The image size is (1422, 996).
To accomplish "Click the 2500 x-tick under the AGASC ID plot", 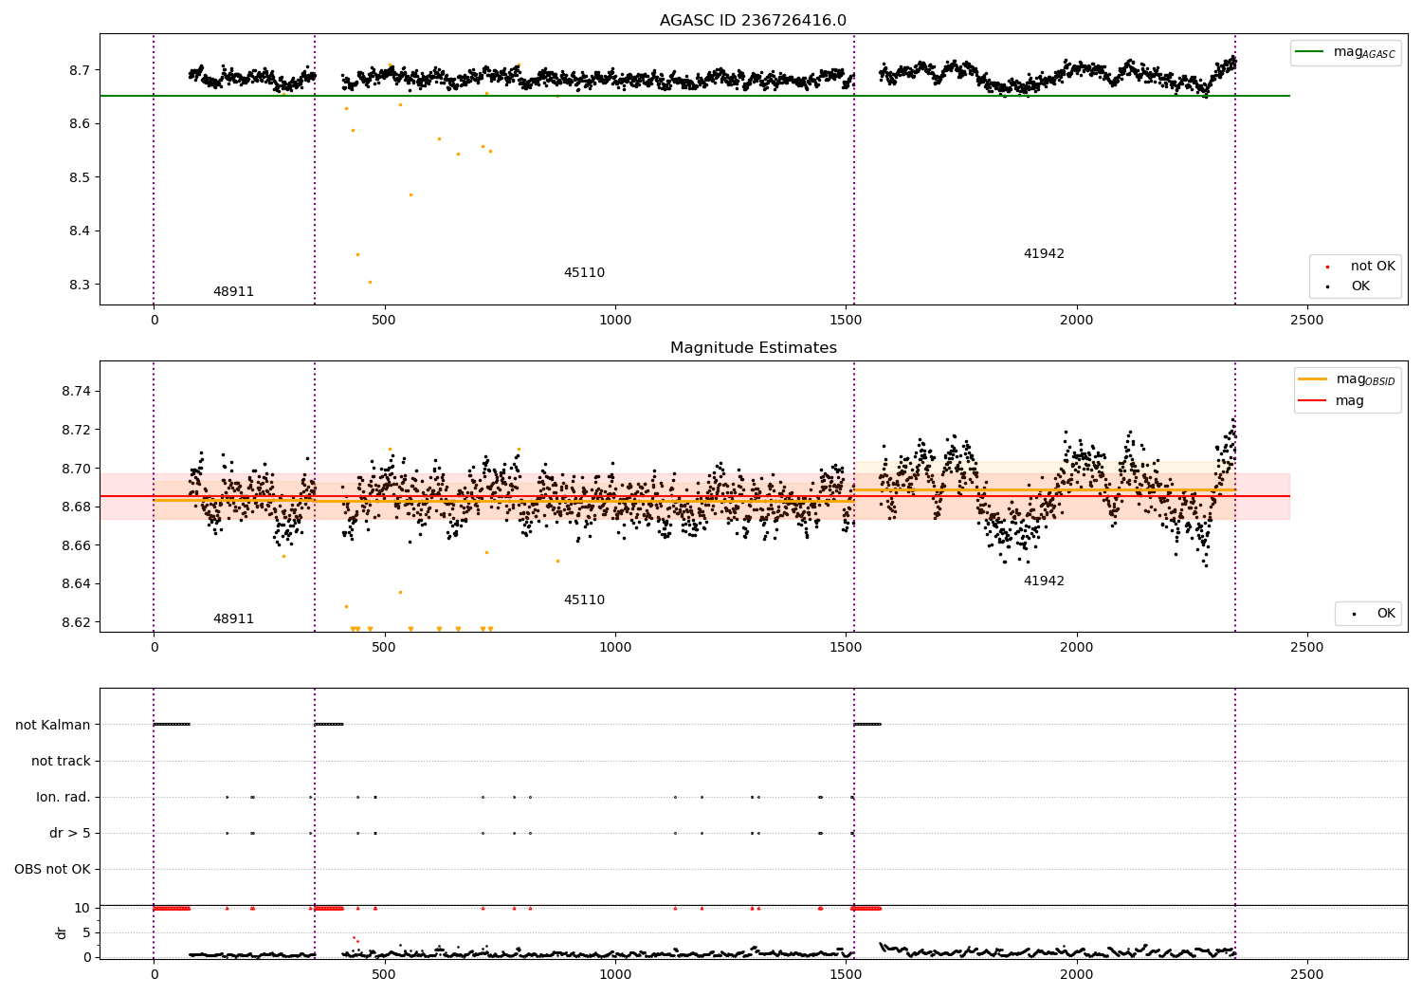I will [x=1307, y=322].
